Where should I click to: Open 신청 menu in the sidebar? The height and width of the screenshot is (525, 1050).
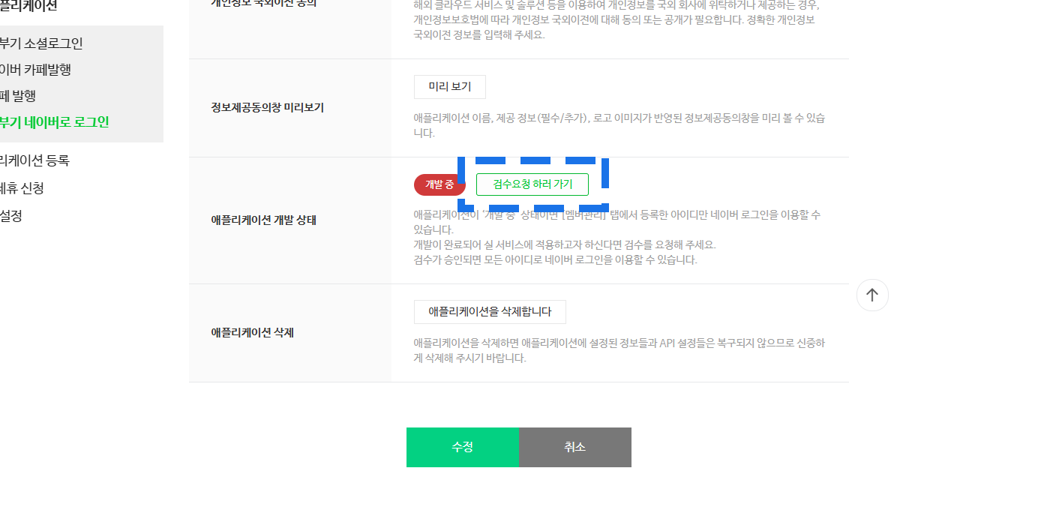coord(22,187)
